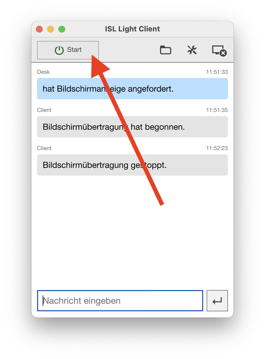Click the Desk sender label

click(43, 72)
